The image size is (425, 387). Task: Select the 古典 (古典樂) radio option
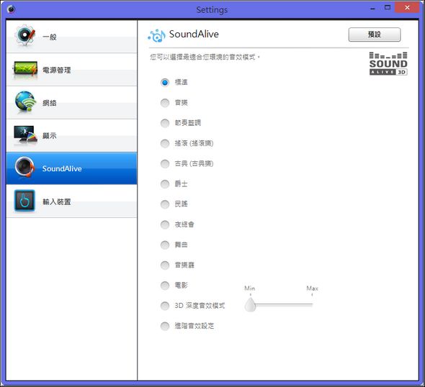point(165,163)
